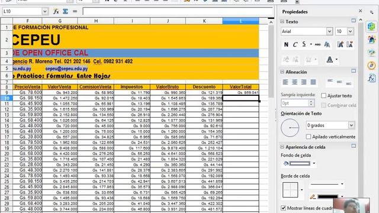Image resolution: width=379 pixels, height=213 pixels.
Task: Toggle underline (S) in the Texto panel
Action: click(x=304, y=44)
